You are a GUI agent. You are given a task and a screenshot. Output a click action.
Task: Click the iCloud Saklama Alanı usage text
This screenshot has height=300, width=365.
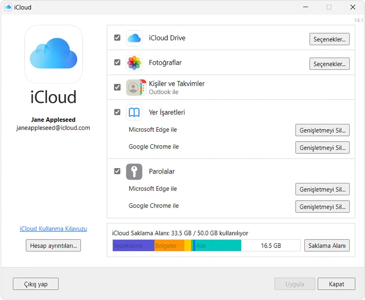(x=180, y=233)
